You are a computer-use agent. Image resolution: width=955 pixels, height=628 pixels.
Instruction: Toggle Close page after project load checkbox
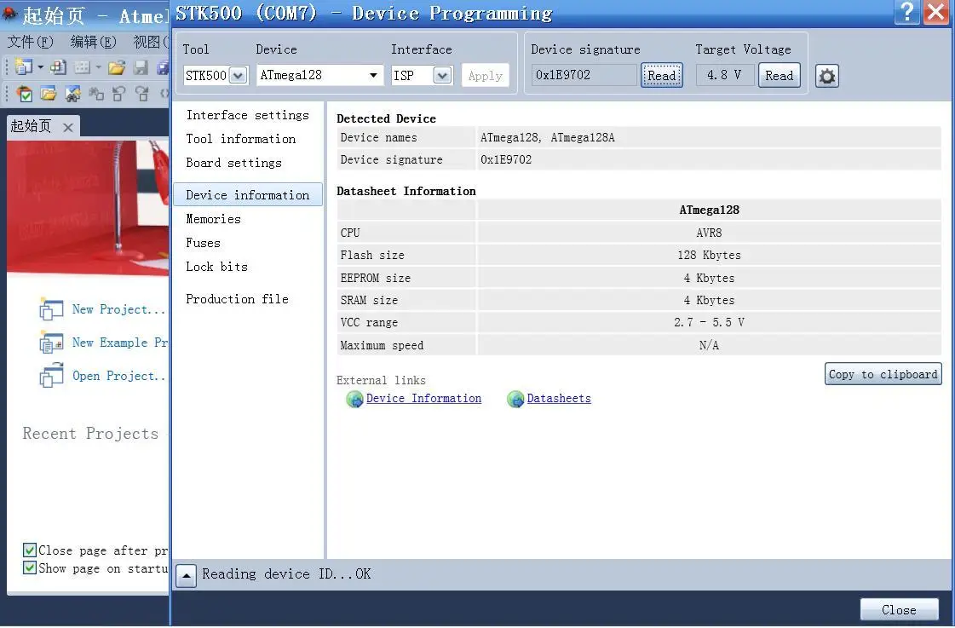[x=29, y=550]
